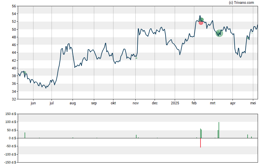Image resolution: width=263 pixels, height=167 pixels.
Task: Click the '38' price axis label
Action: point(14,76)
